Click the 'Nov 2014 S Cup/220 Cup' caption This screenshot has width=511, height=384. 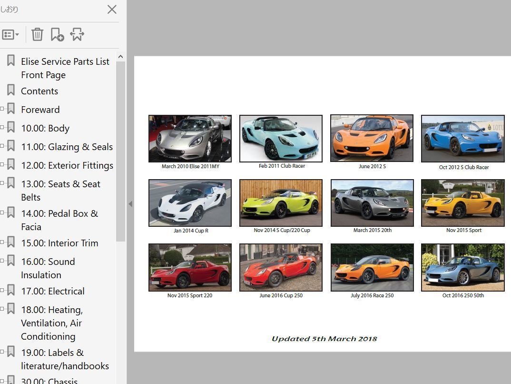pos(282,230)
